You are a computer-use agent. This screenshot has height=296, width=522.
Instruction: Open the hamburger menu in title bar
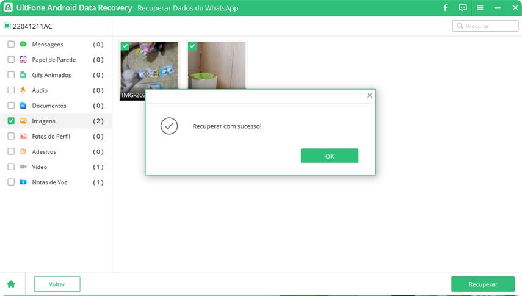480,8
